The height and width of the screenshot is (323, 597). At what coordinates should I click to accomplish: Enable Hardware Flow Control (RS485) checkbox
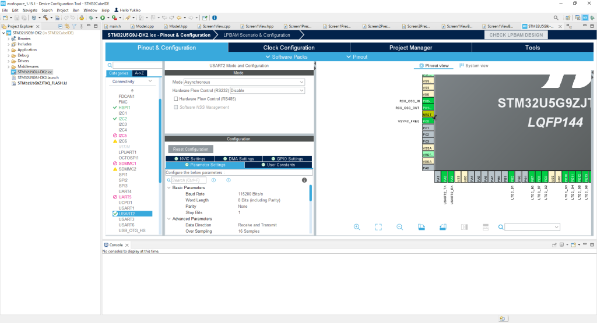coord(176,99)
